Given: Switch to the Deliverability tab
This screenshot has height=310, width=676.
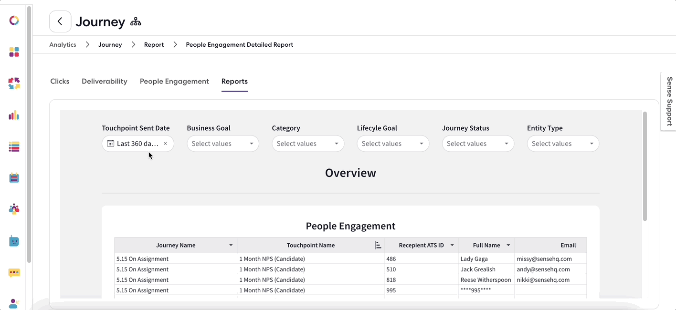Looking at the screenshot, I should (x=105, y=81).
